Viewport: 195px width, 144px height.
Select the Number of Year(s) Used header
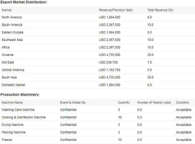(x=154, y=103)
